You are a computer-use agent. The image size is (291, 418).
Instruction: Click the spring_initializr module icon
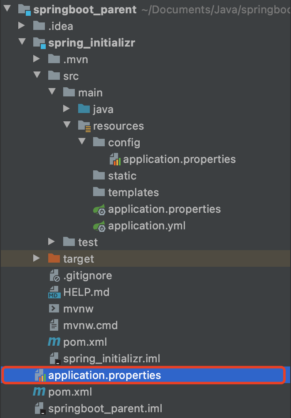tap(39, 43)
